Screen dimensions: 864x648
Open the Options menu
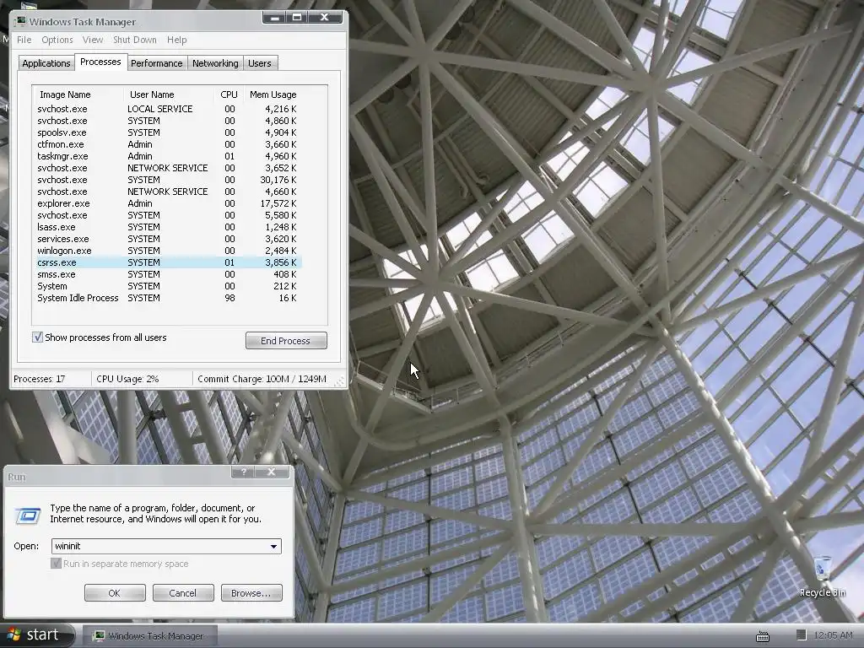57,40
